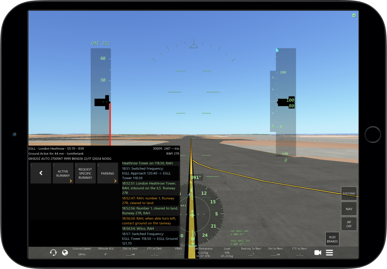Expand the ACTIVE RUNWAY submenu
Screen dimensions: 387x269
63,173
